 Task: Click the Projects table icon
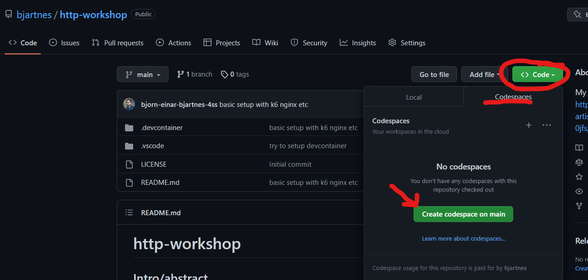[207, 43]
